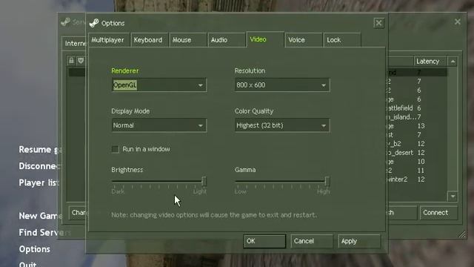Sort server list by Latency column

coord(430,61)
